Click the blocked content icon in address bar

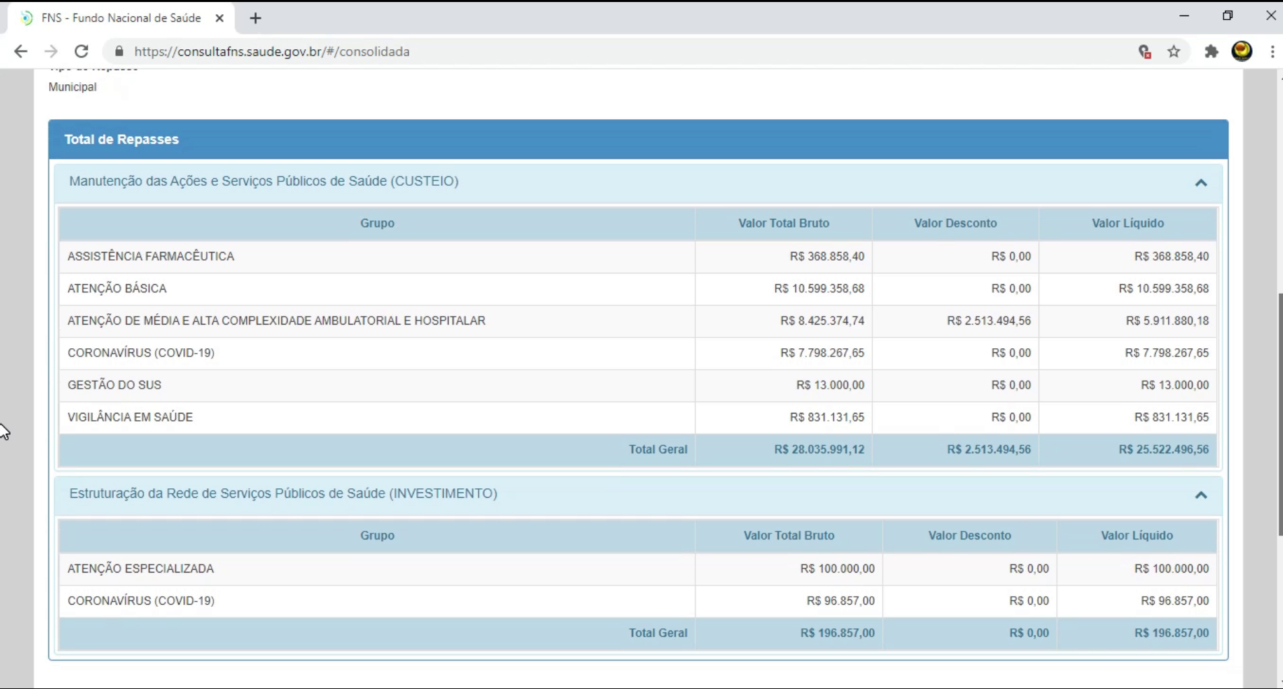click(x=1144, y=52)
